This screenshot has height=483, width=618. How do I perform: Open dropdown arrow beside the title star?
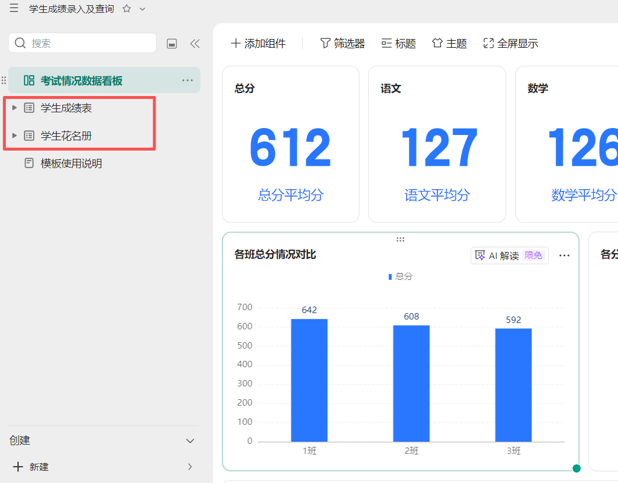point(143,9)
